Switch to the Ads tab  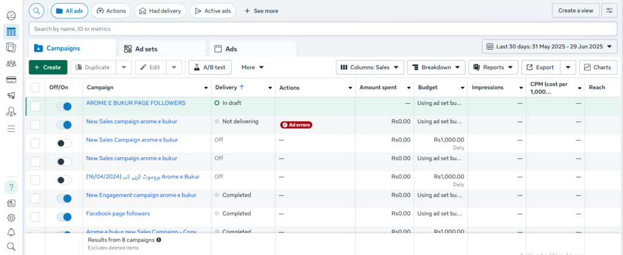[x=252, y=49]
